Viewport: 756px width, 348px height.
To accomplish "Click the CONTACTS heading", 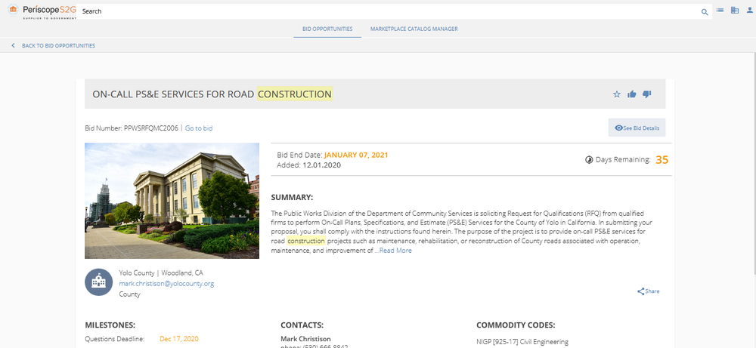I will tap(302, 325).
